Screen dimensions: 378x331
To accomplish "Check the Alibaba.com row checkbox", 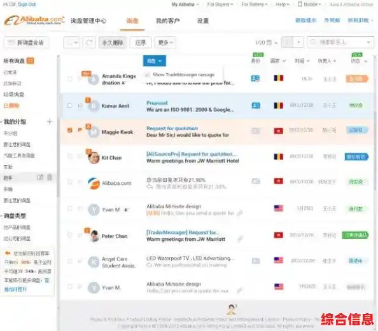I will (x=70, y=182).
